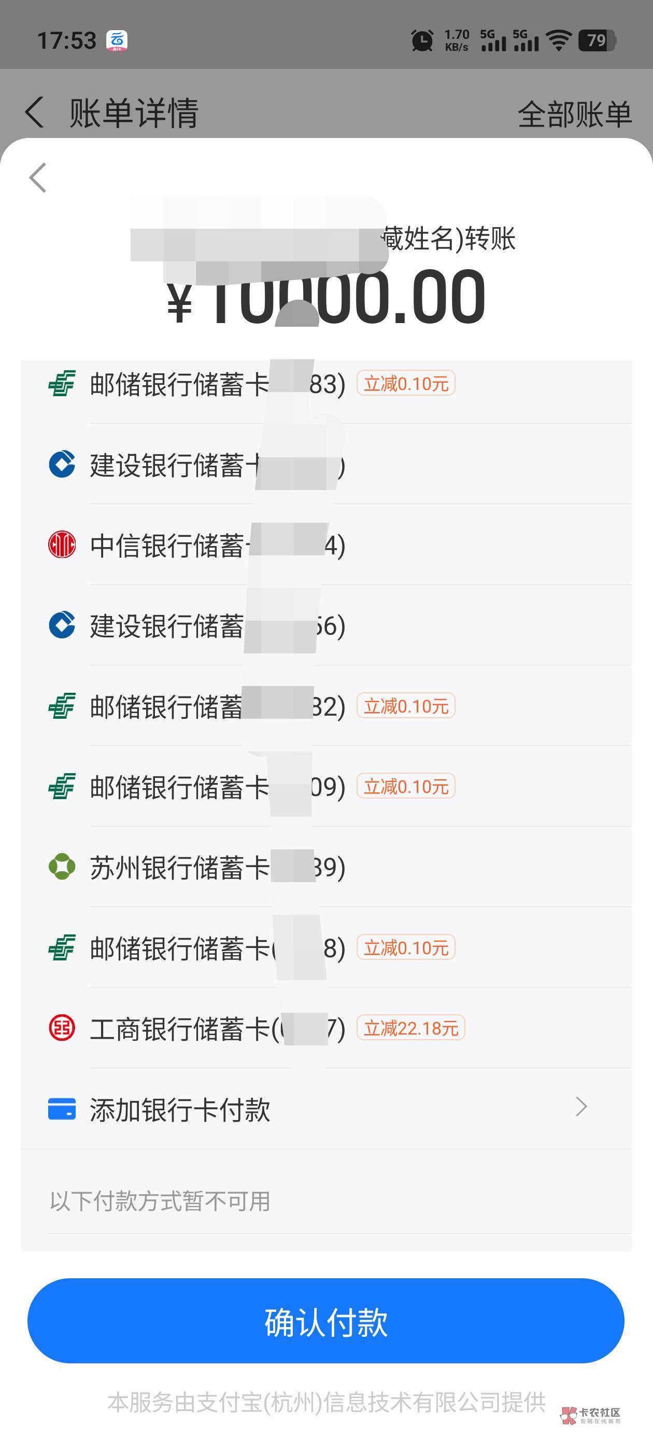This screenshot has width=653, height=1452.
Task: Tap the 立减22.18元 discount tag
Action: pyautogui.click(x=411, y=1028)
